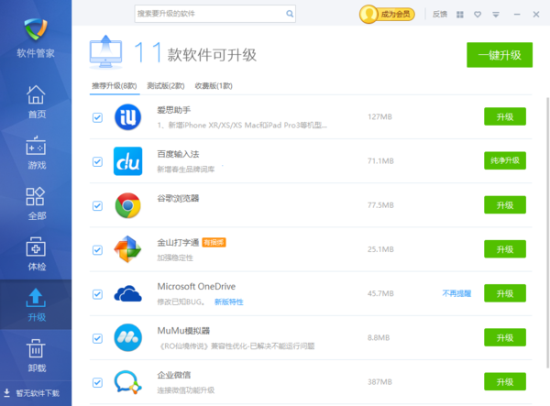Image resolution: width=550 pixels, height=406 pixels.
Task: Click the 127MB size value
Action: click(379, 116)
